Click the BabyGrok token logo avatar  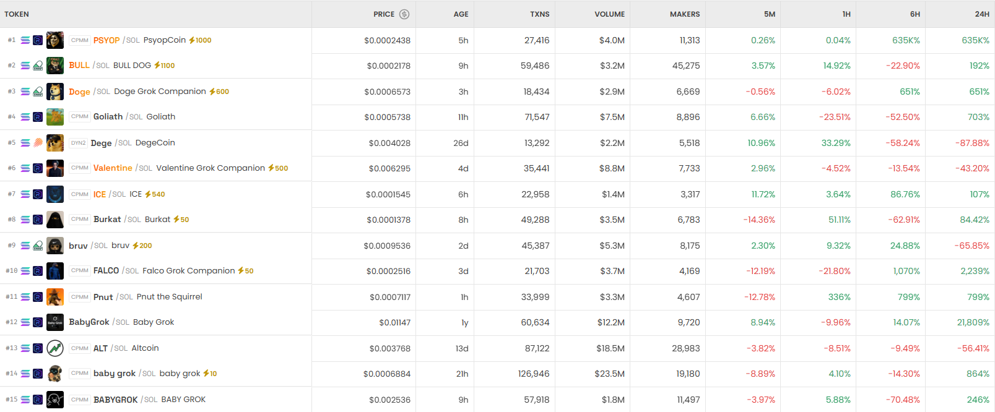55,322
